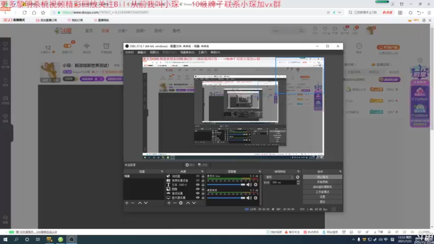The image size is (434, 244).
Task: Open transition properties gear icon
Action: point(297,177)
